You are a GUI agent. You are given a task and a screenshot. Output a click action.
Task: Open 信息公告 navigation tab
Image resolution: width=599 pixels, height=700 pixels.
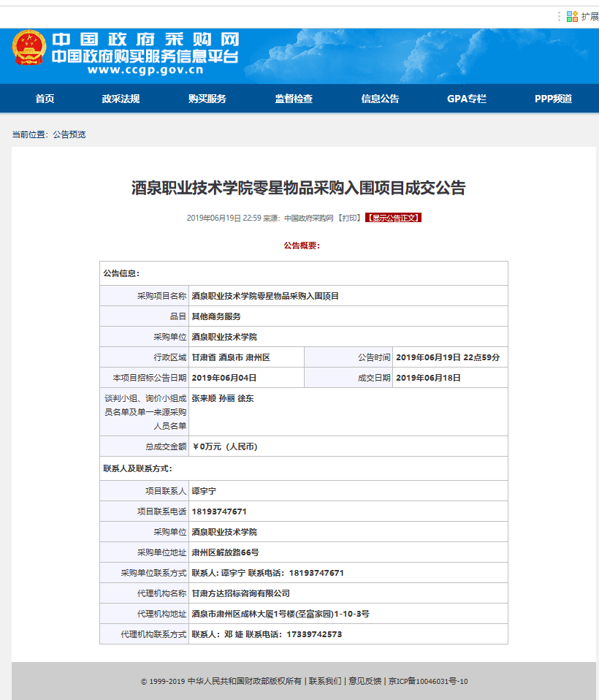tap(380, 99)
